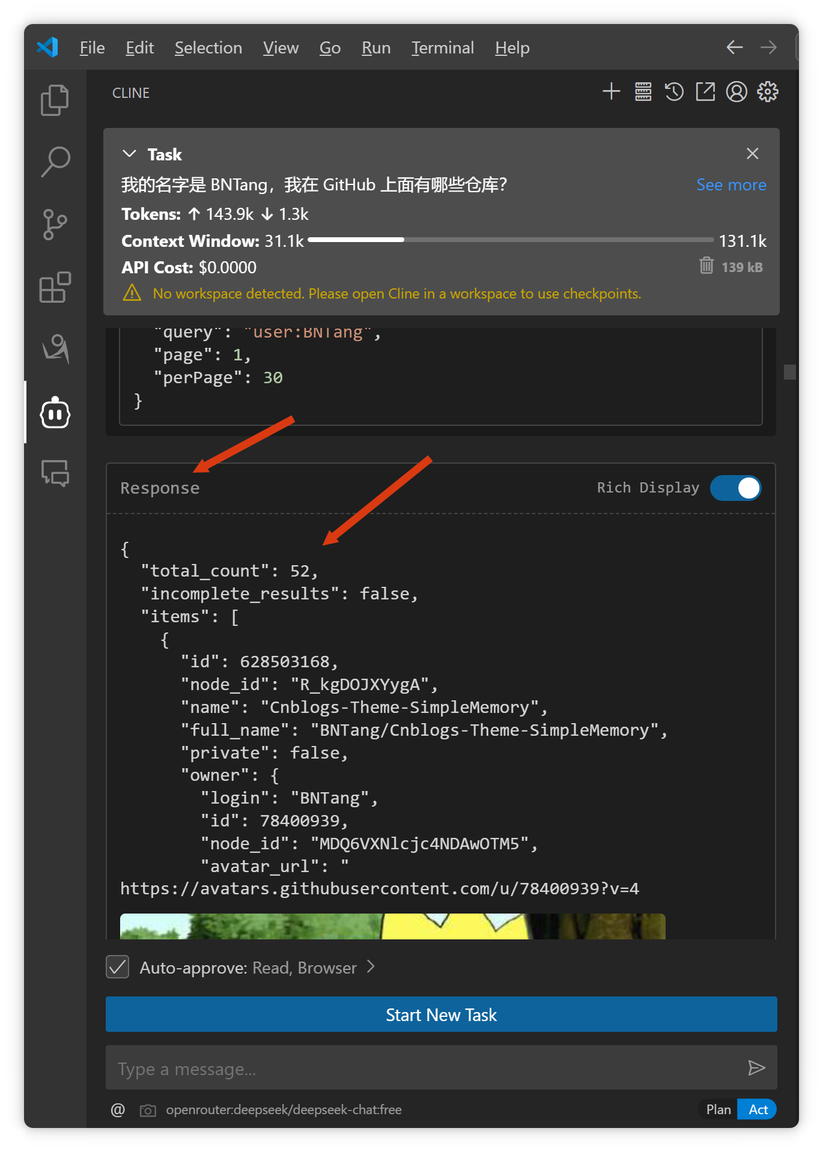The height and width of the screenshot is (1152, 823).
Task: Open the Extensions view
Action: click(55, 287)
